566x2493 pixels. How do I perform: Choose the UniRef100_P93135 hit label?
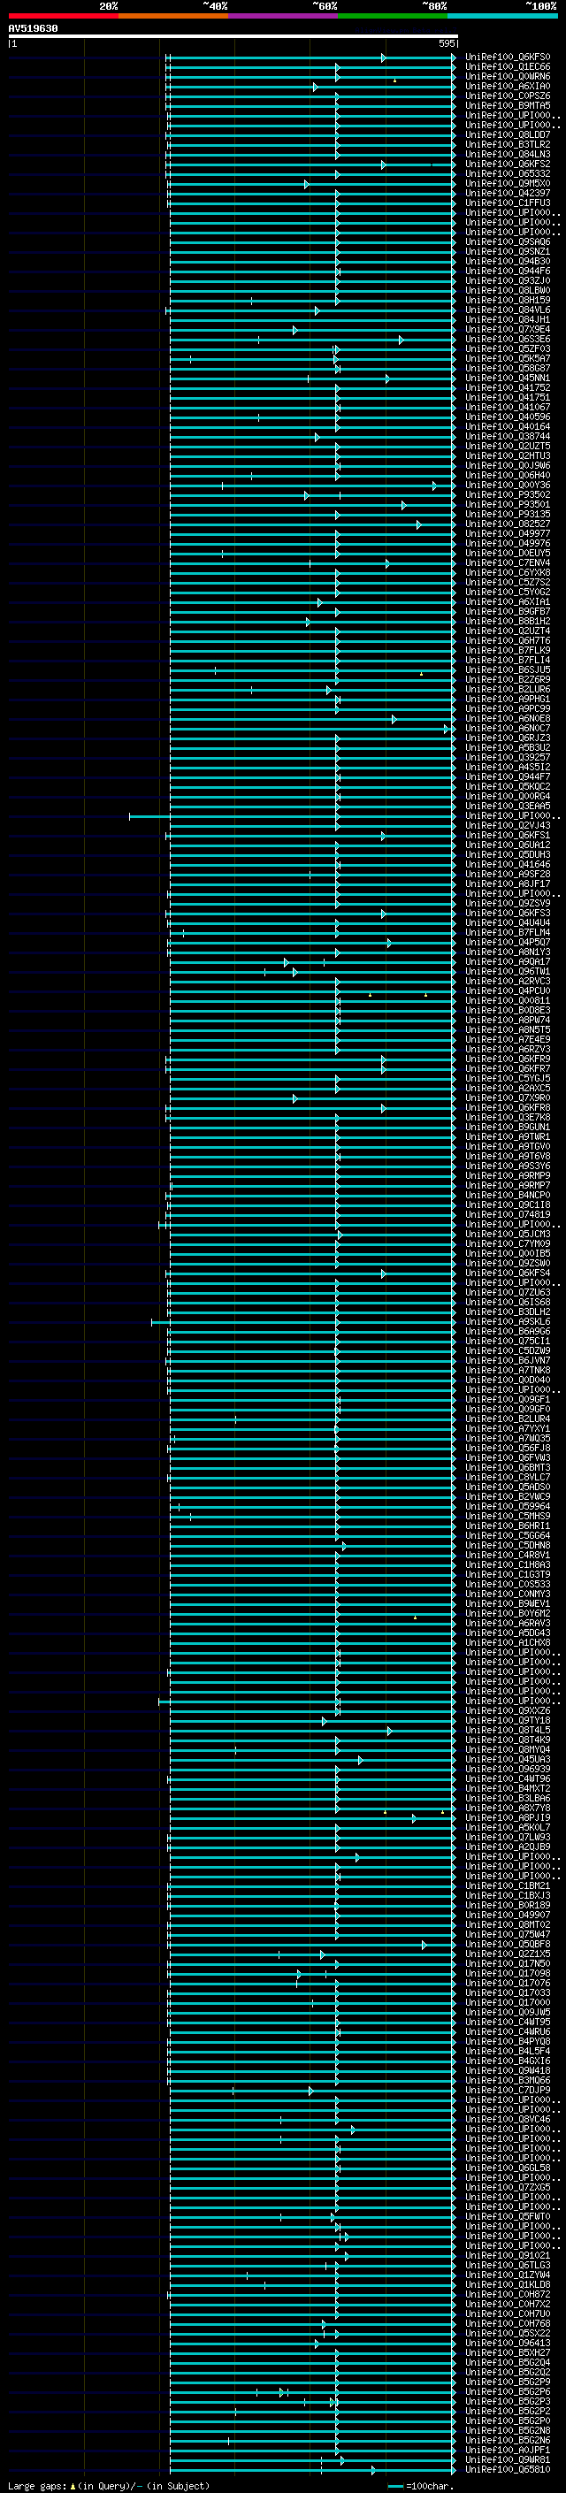click(x=508, y=514)
